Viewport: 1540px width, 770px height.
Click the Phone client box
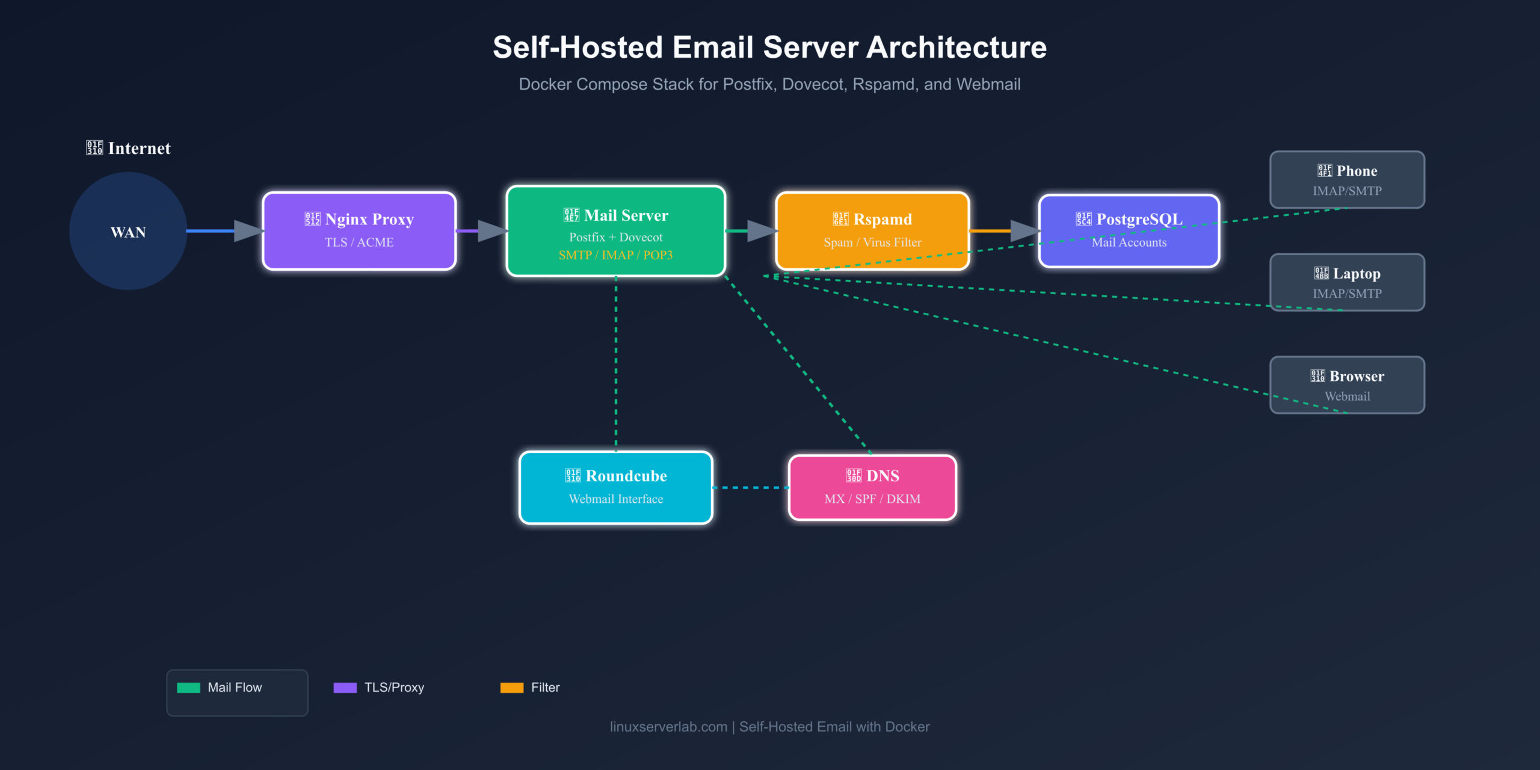1347,180
